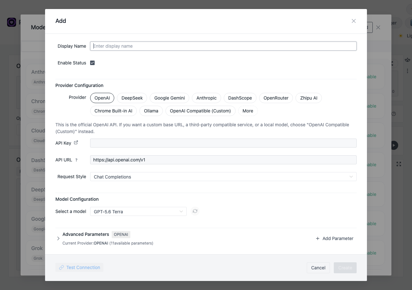The height and width of the screenshot is (290, 412).
Task: Refresh the model list icon
Action: pyautogui.click(x=195, y=211)
